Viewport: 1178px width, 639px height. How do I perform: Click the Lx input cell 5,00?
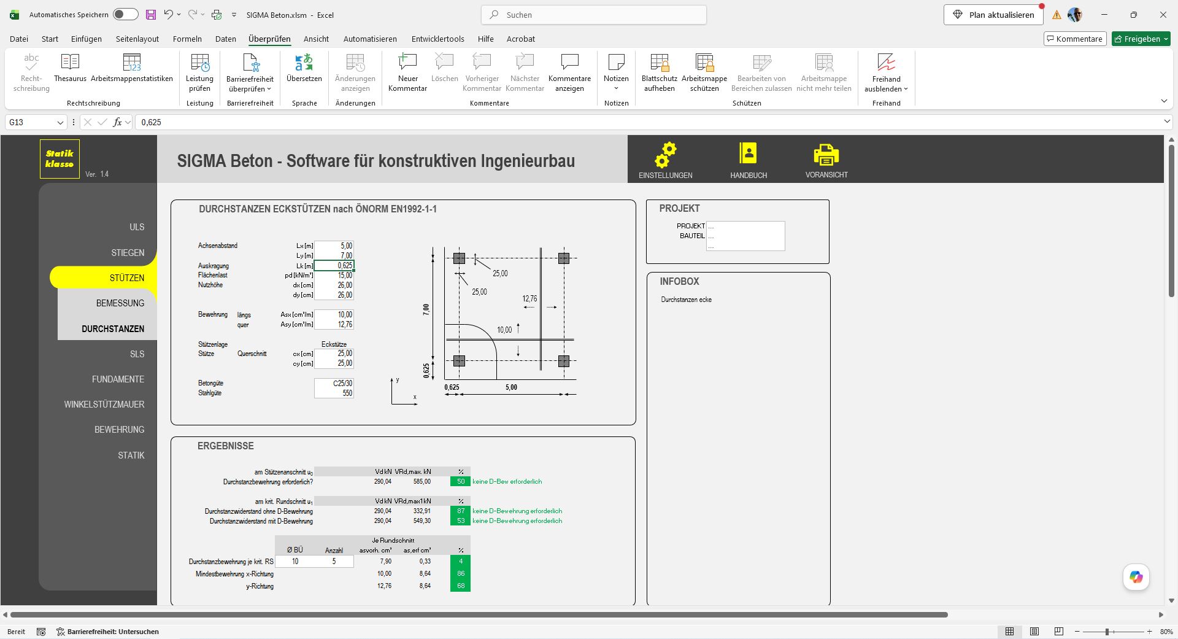click(334, 246)
